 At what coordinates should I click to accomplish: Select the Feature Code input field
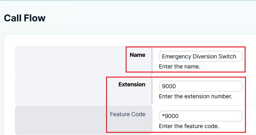click(200, 116)
